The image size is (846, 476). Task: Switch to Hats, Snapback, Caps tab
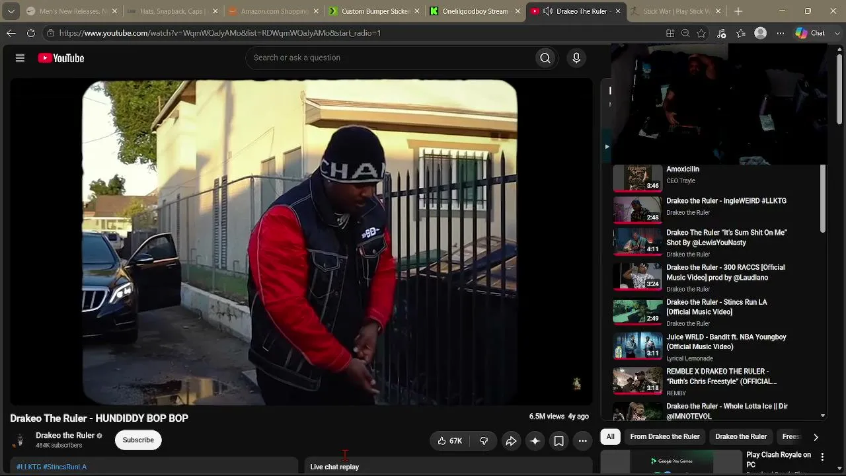[173, 11]
